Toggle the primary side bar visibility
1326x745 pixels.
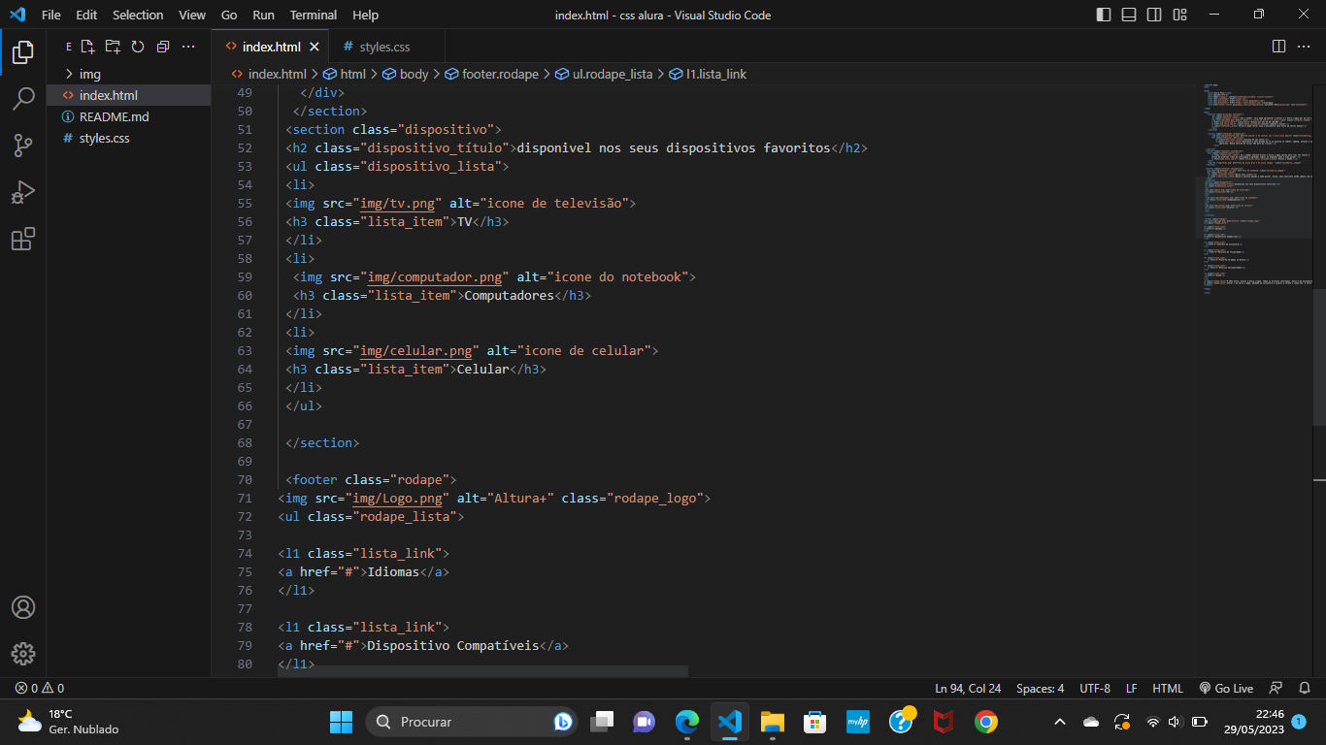(x=1104, y=15)
